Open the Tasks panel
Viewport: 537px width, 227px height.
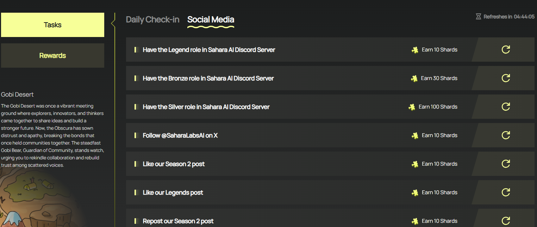click(52, 25)
